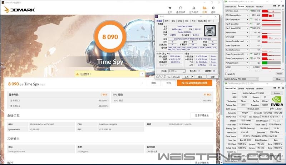Toggle the UEFI checkbox in GPU-Z
Viewport: 286px width, 165px height.
(x=276, y=109)
